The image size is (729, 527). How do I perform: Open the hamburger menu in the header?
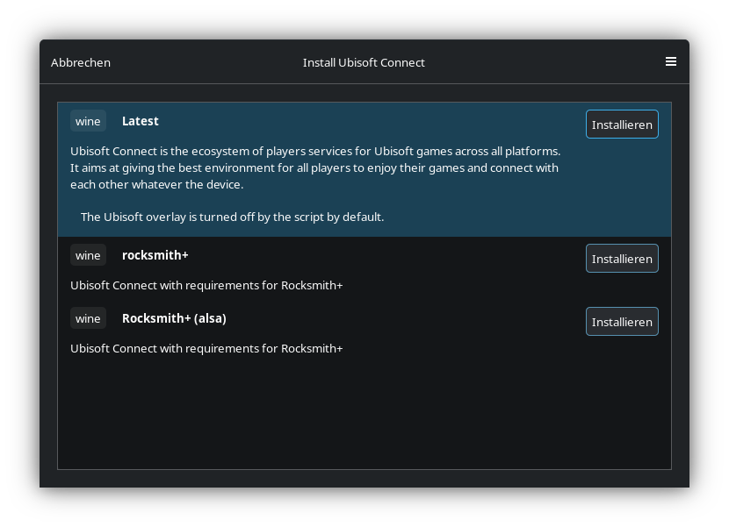670,61
